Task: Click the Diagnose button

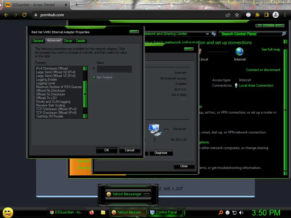Action: click(161, 153)
